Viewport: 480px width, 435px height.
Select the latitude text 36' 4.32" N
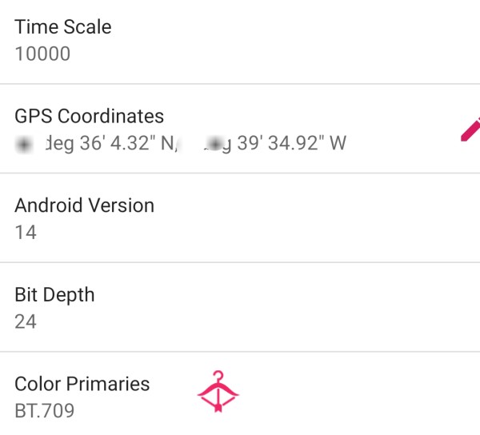[126, 143]
